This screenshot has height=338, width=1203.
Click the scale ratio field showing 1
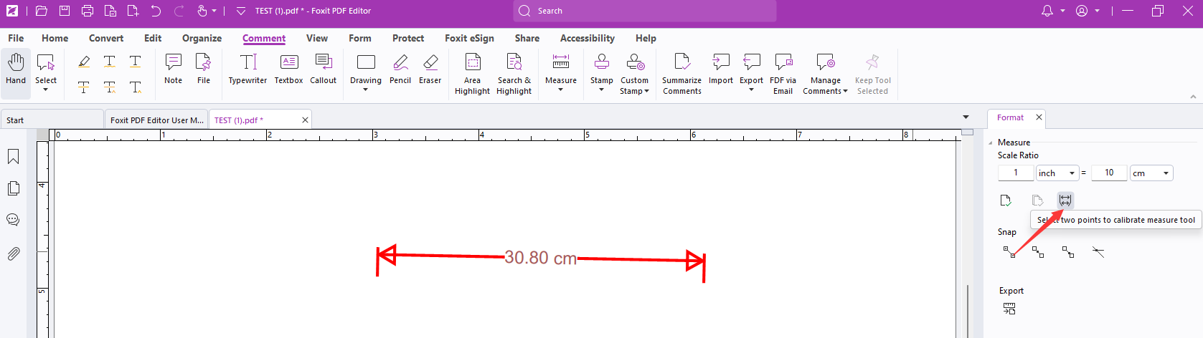[x=1016, y=173]
